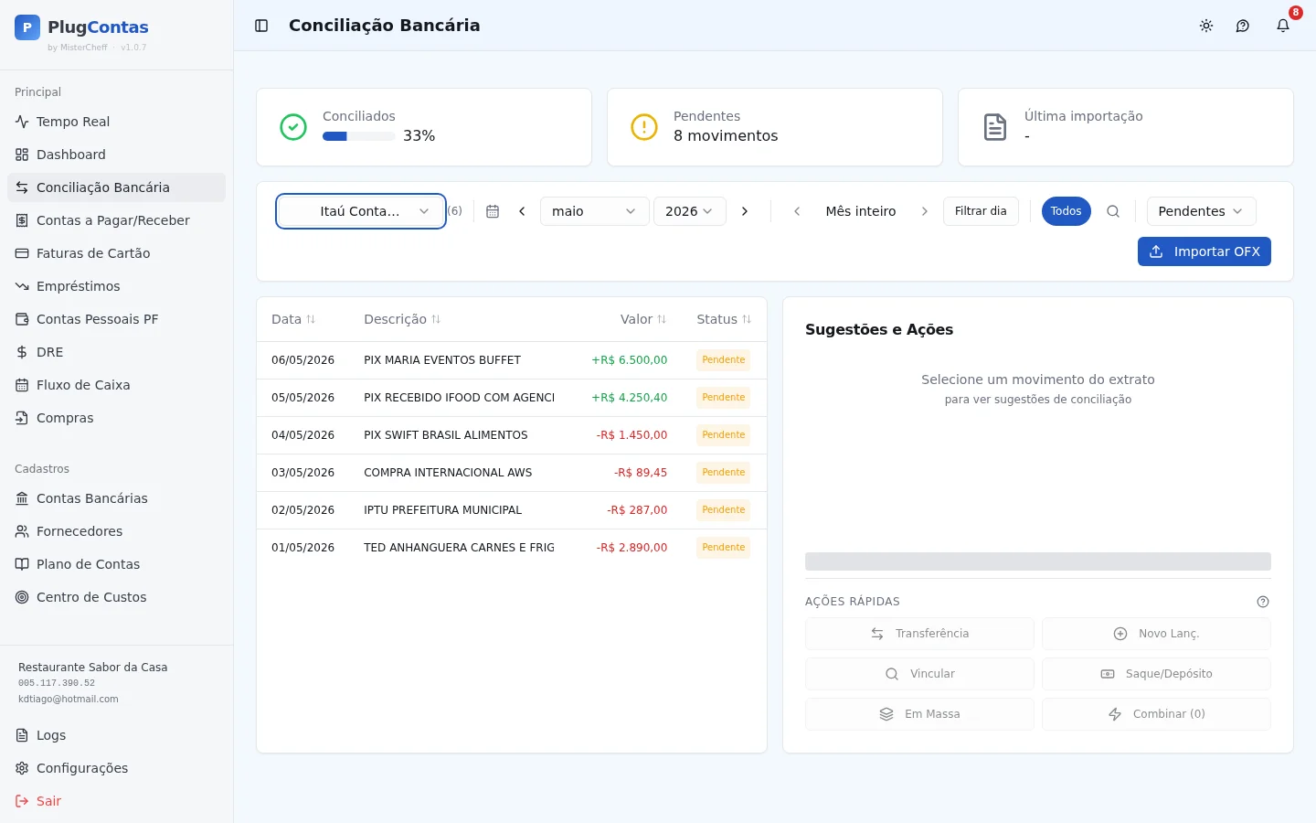Select the PIX MARIA EVENTOS BUFFET row
This screenshot has width=1316, height=823.
(512, 360)
